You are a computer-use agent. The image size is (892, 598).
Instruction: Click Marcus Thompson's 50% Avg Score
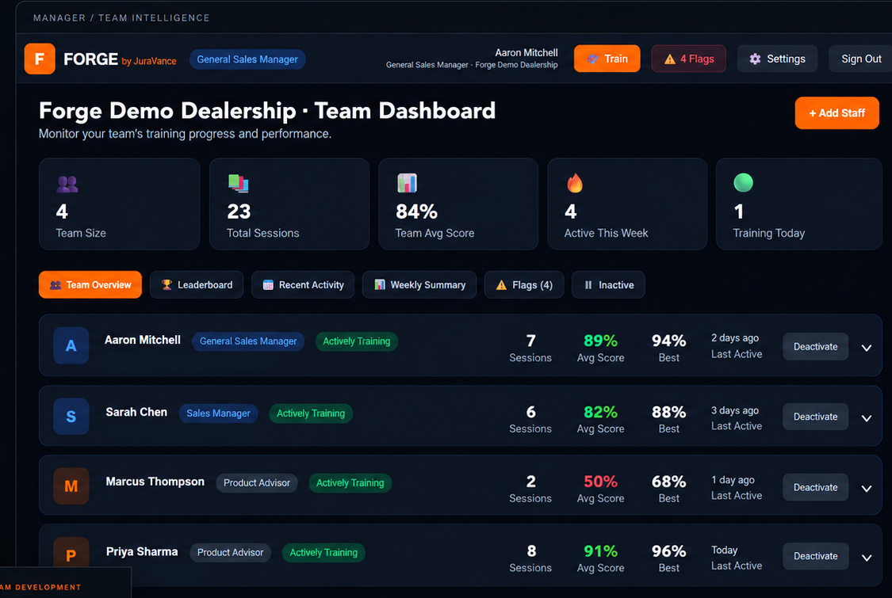pos(600,482)
